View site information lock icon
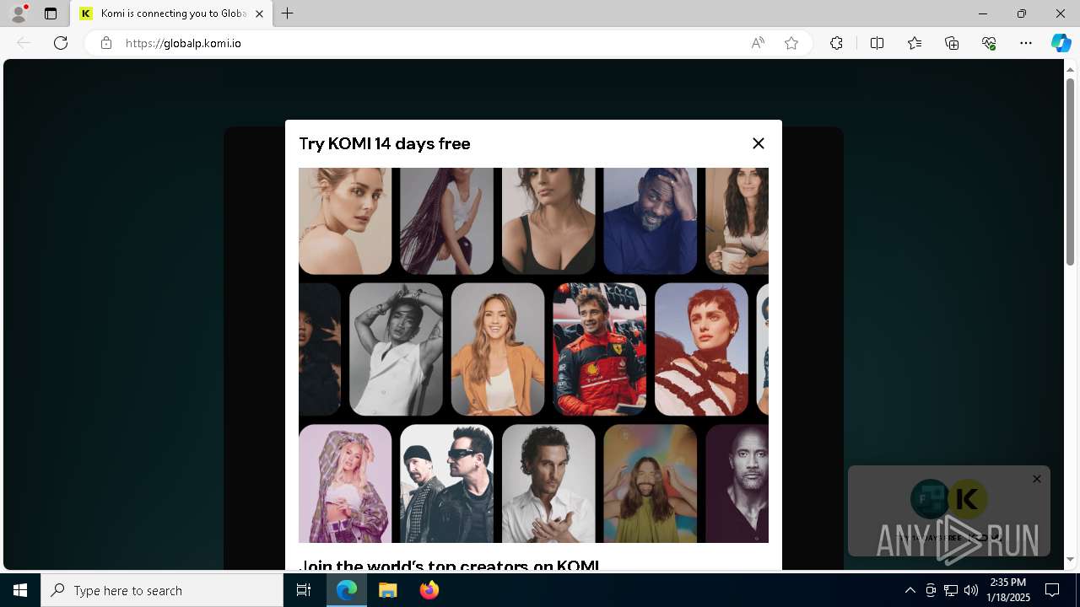 pos(105,43)
